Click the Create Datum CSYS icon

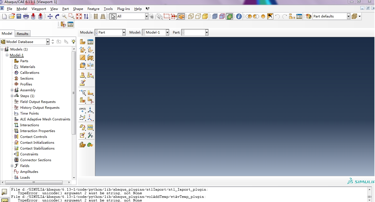(x=90, y=110)
